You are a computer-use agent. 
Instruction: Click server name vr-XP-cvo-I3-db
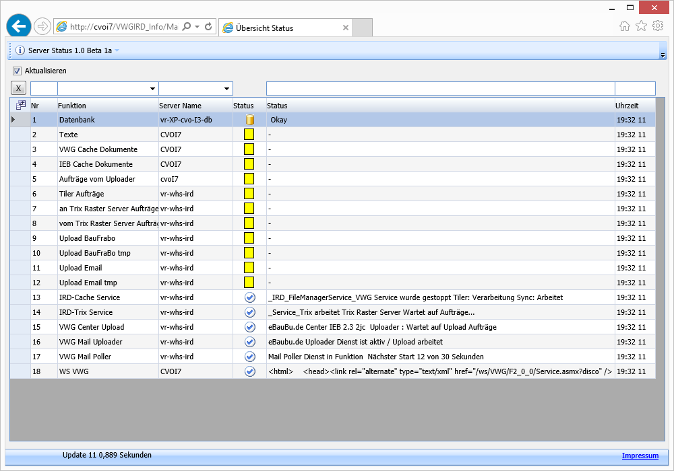186,120
